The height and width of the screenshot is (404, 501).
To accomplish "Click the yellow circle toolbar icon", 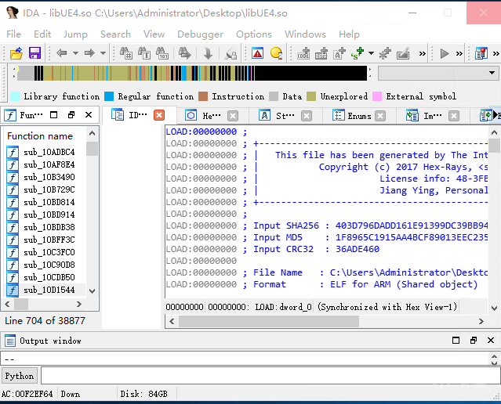I will click(276, 53).
